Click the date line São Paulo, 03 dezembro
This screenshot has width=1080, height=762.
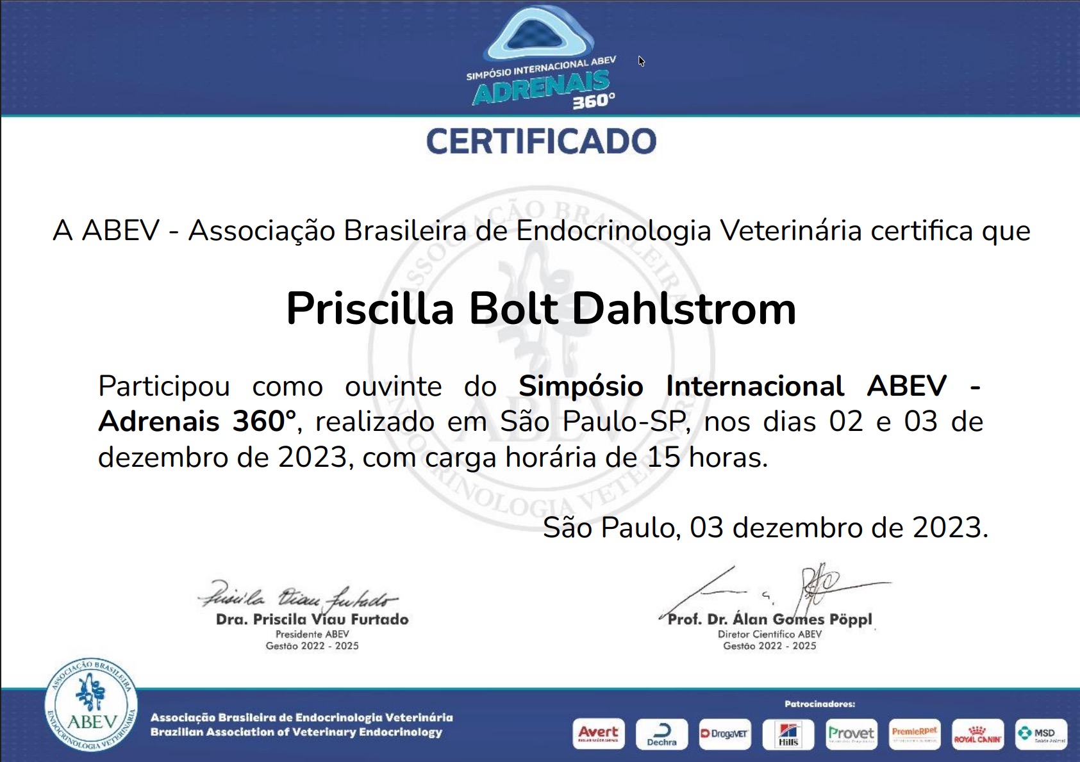click(x=765, y=528)
